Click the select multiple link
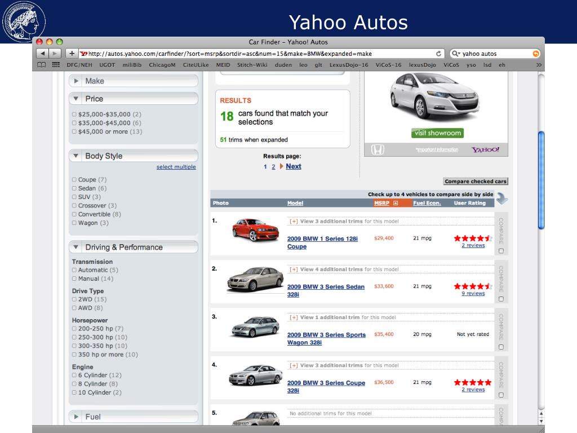Image resolution: width=577 pixels, height=433 pixels. [x=176, y=167]
